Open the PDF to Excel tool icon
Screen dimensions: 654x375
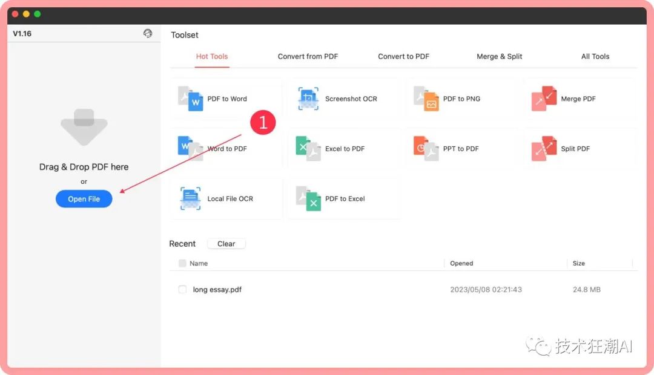click(308, 199)
